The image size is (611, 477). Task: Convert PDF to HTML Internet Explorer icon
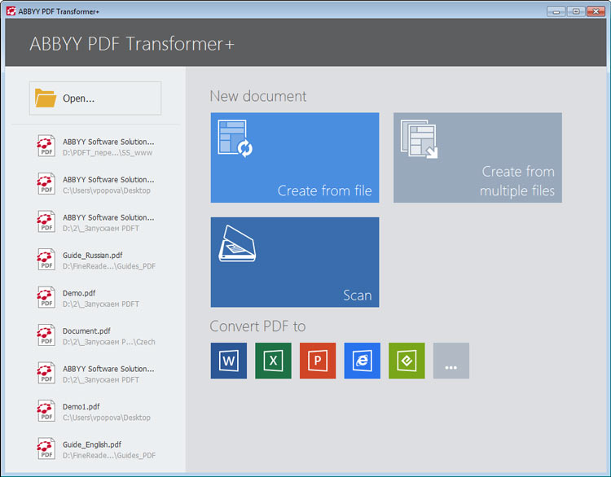[x=362, y=361]
